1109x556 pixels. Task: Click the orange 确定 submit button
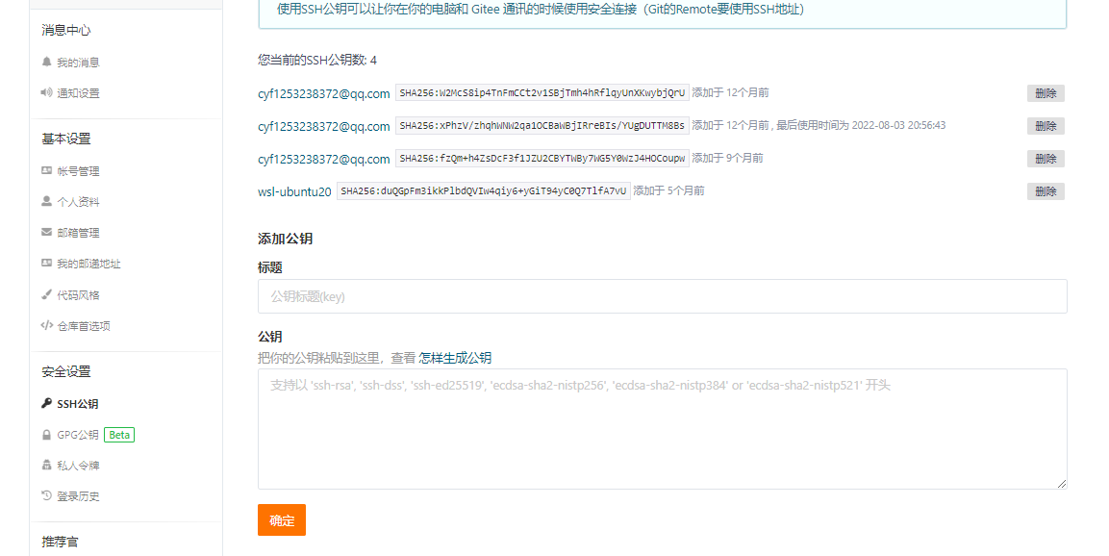coord(281,519)
